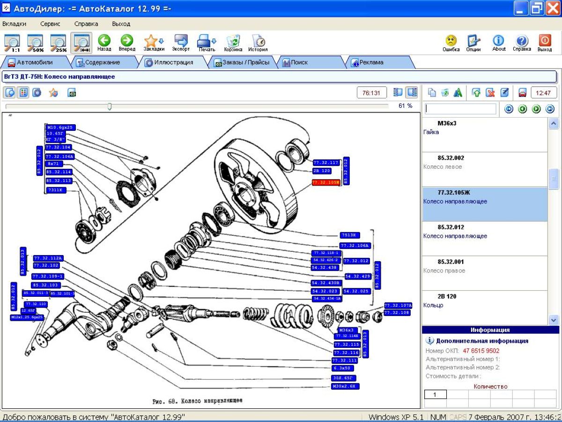
Task: Go back with the Назад arrow
Action: pos(104,43)
